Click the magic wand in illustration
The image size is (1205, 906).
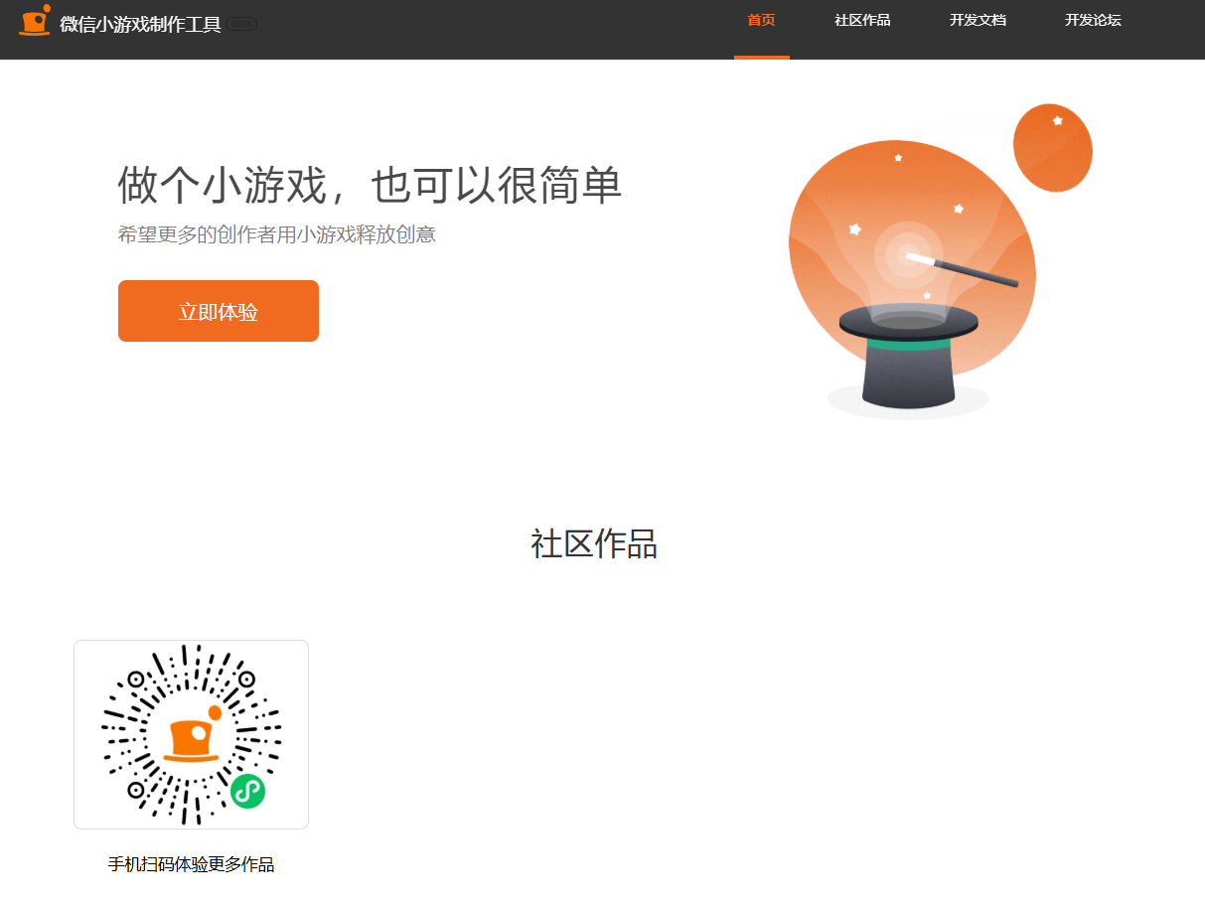click(963, 269)
